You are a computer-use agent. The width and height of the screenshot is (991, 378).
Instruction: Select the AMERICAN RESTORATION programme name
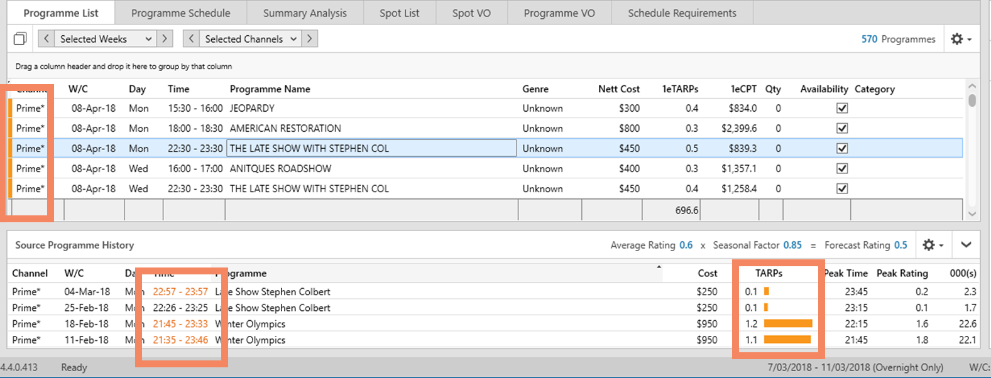coord(285,128)
